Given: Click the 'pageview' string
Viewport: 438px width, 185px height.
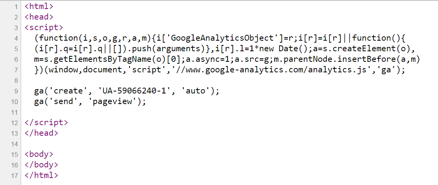Looking at the screenshot, I should pos(114,102).
